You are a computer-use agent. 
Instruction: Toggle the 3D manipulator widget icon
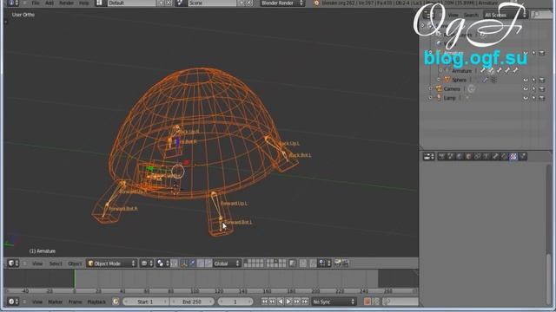pos(184,263)
